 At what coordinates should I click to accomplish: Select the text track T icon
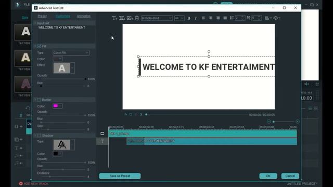click(x=103, y=141)
